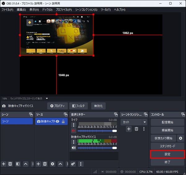
Task: Move scene up with arrow icon
Action: pyautogui.click(x=25, y=164)
